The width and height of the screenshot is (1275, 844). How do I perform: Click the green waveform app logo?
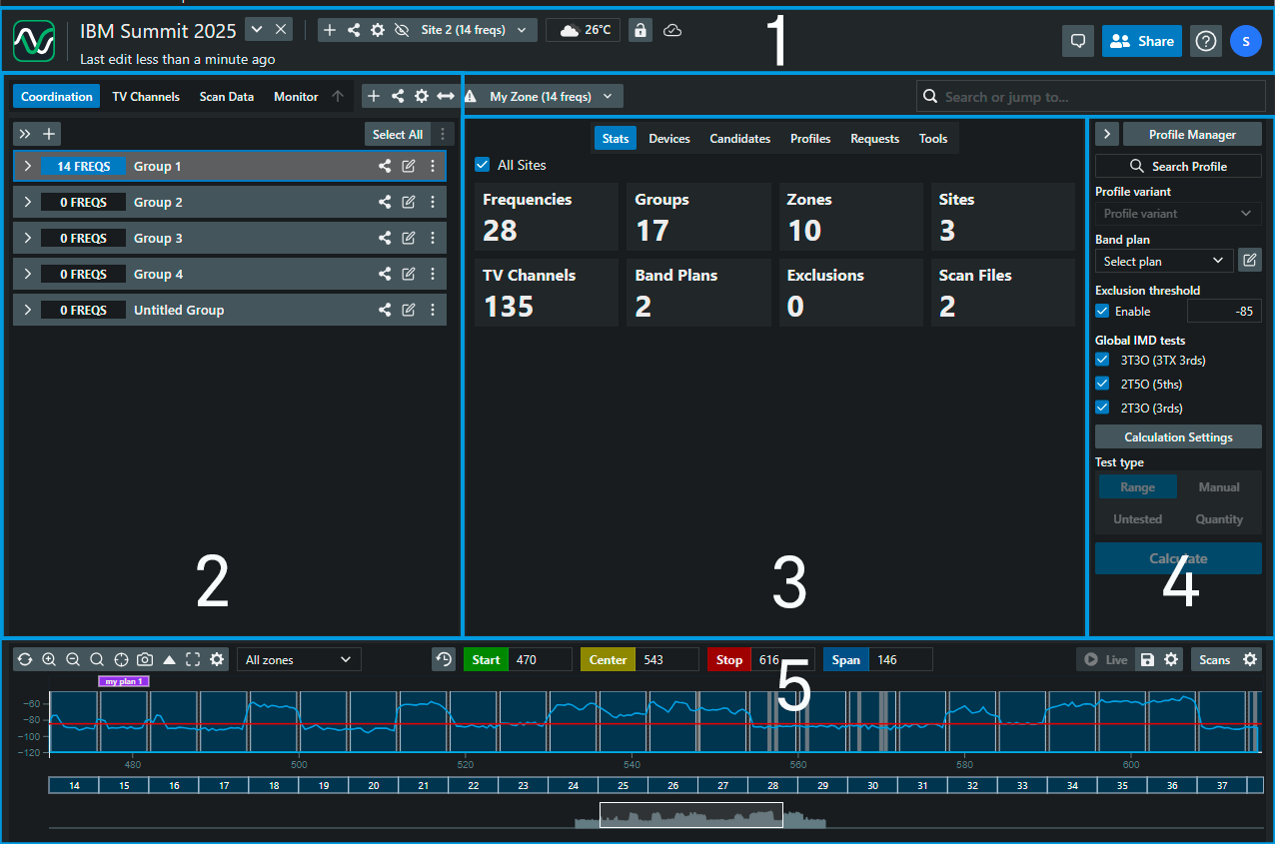click(x=34, y=42)
